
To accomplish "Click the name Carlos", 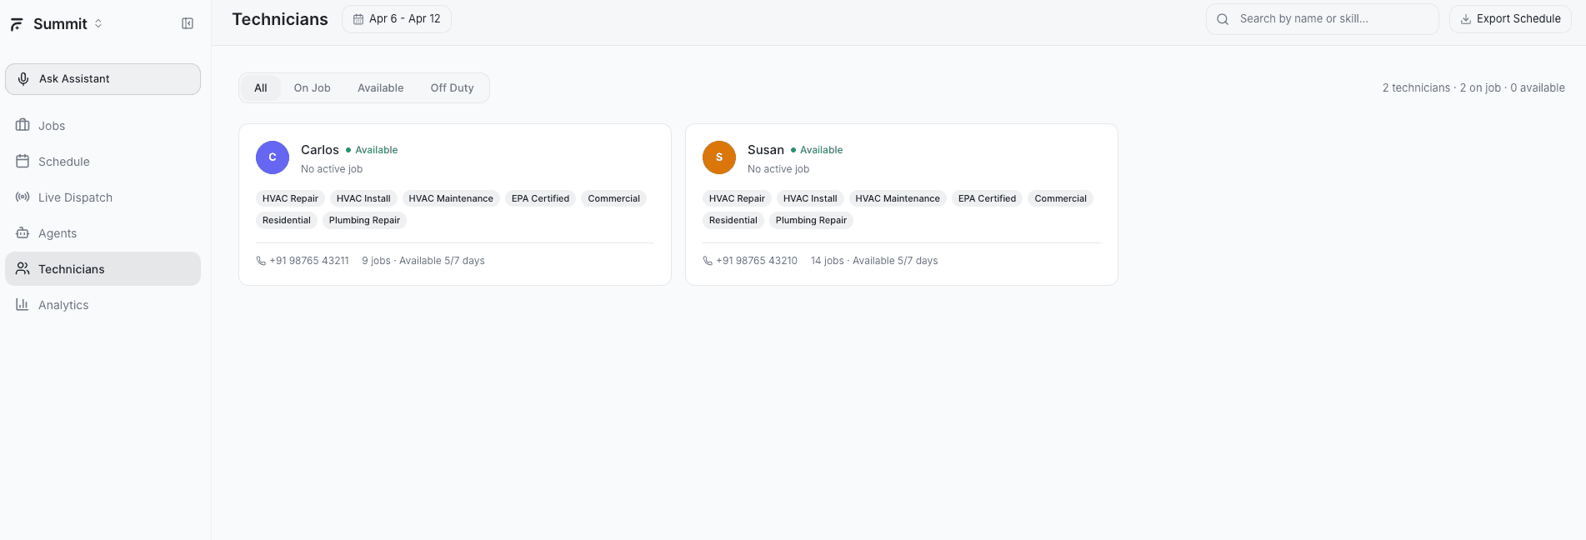I will 320,150.
